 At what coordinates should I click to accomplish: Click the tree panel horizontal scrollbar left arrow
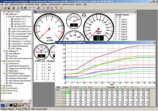tap(2, 100)
